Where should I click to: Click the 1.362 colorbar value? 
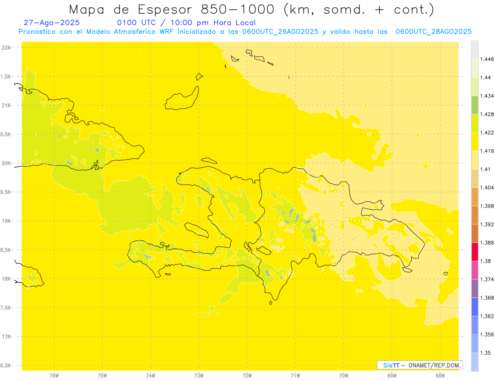487,316
